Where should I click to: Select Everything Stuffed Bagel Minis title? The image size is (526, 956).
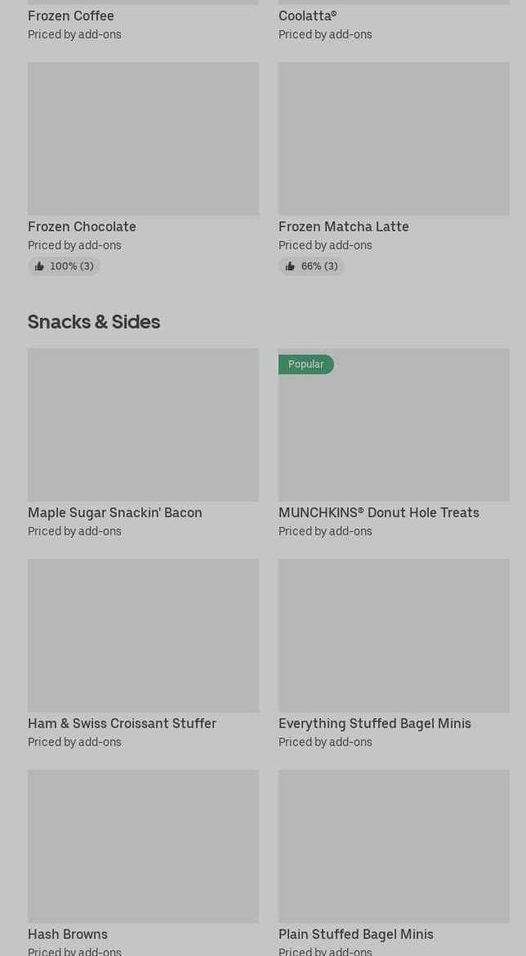click(x=374, y=723)
